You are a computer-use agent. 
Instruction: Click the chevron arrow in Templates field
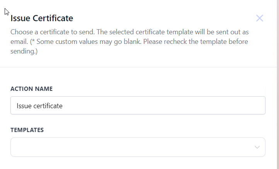(257, 147)
